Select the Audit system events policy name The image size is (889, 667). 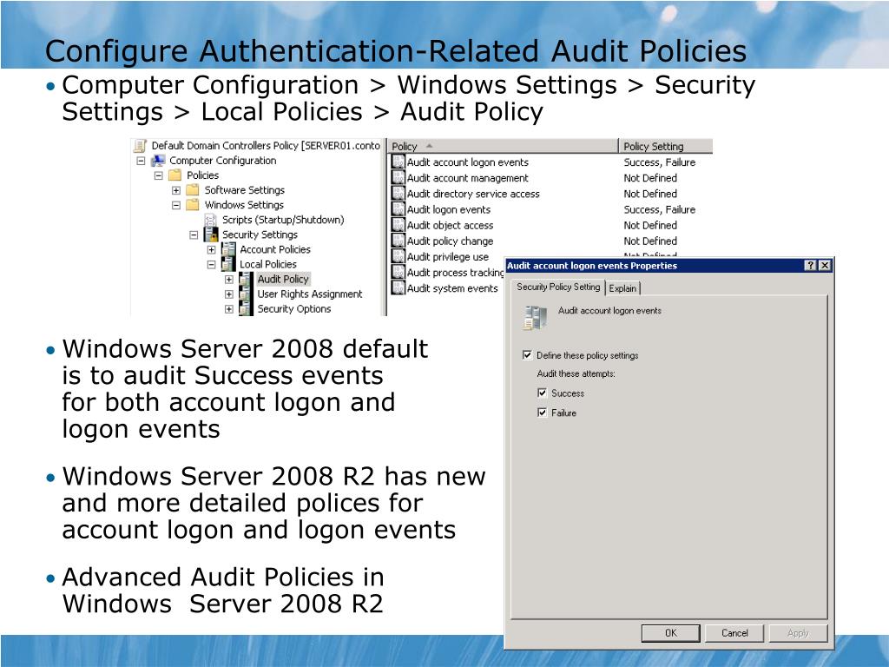(x=452, y=288)
